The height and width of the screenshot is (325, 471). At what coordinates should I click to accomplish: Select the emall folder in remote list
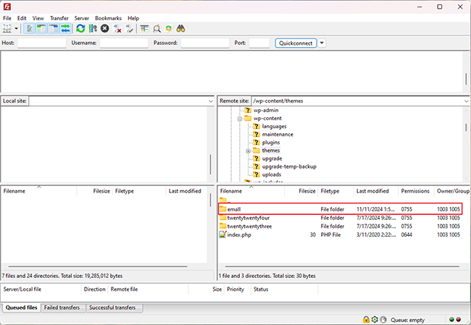click(x=340, y=209)
